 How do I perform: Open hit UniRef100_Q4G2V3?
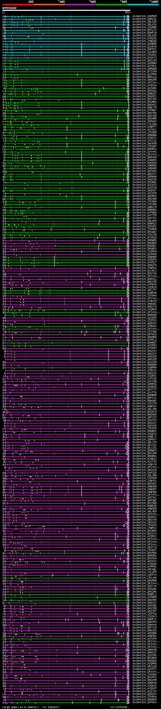[x=144, y=351]
